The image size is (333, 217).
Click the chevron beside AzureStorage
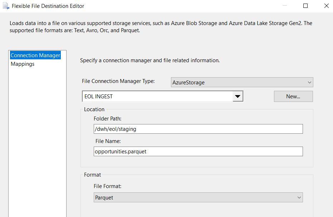(x=309, y=82)
